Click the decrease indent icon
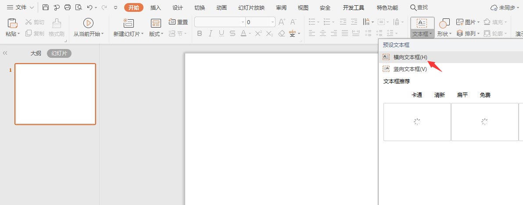The height and width of the screenshot is (205, 523). point(343,22)
